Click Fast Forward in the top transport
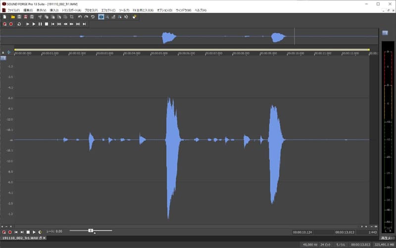Screen dimensions: 396x248 (x=72, y=24)
